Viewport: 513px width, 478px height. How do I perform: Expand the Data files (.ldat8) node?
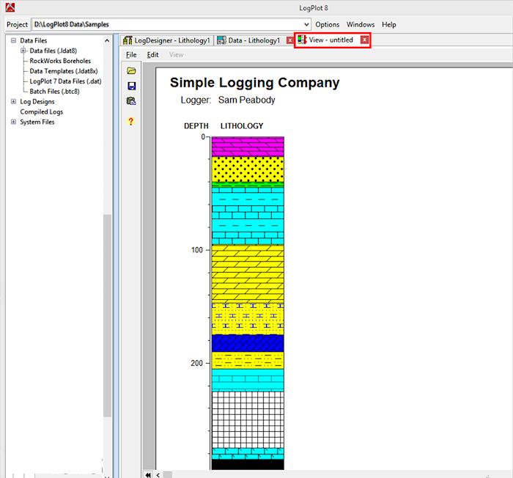pyautogui.click(x=23, y=51)
